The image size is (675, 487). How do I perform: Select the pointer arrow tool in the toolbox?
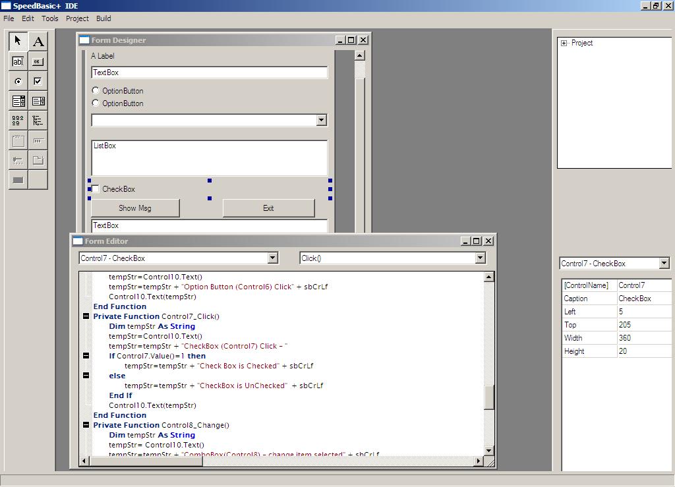pos(18,42)
